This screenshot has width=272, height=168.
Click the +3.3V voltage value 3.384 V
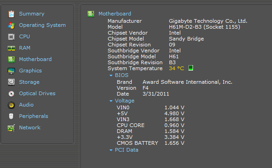(174, 137)
